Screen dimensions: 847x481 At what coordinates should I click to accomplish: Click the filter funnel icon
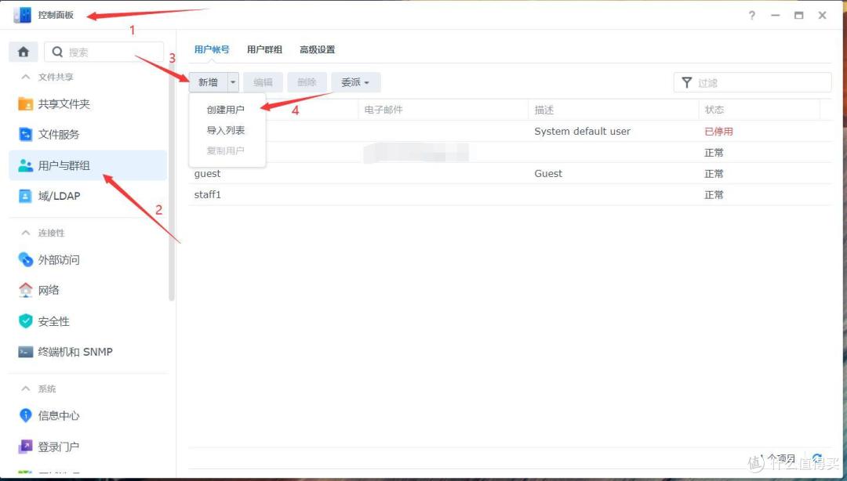point(686,82)
